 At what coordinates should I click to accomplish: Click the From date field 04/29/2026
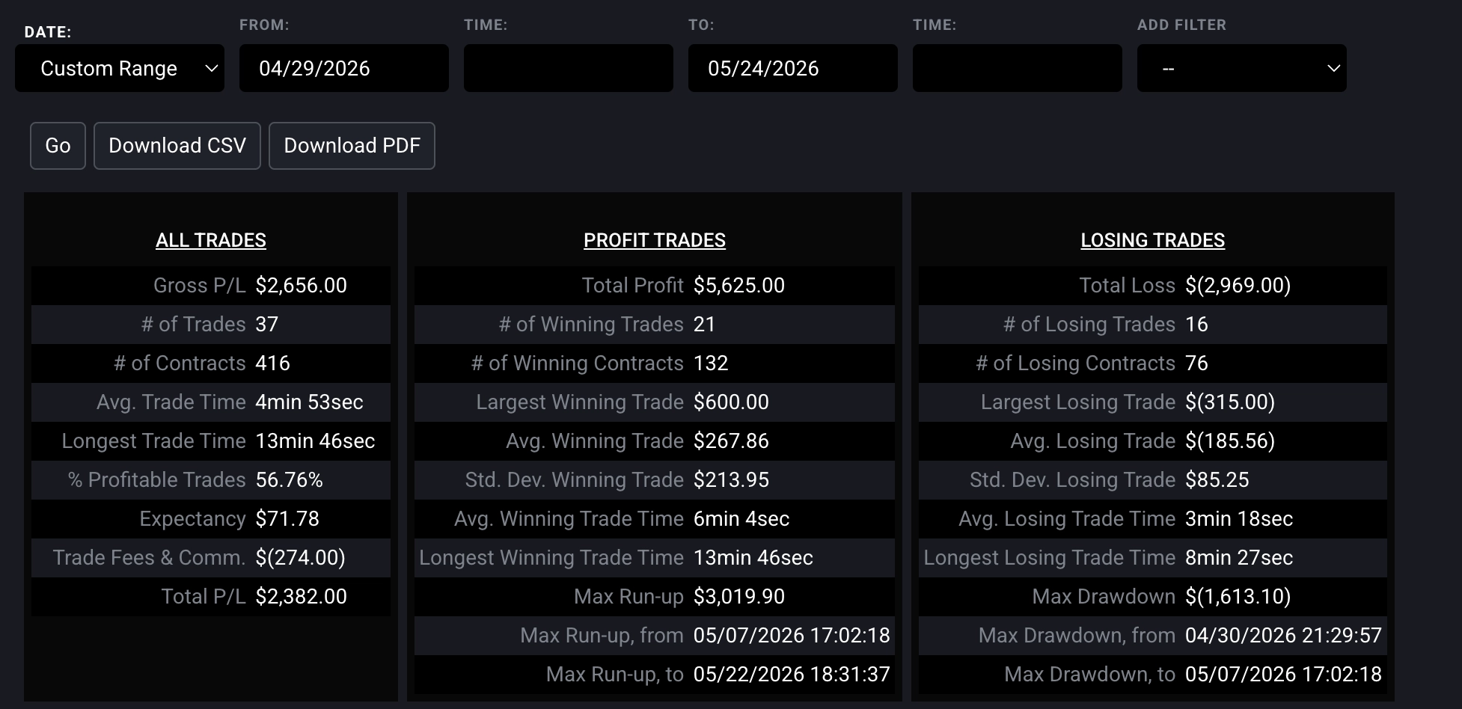pyautogui.click(x=344, y=68)
